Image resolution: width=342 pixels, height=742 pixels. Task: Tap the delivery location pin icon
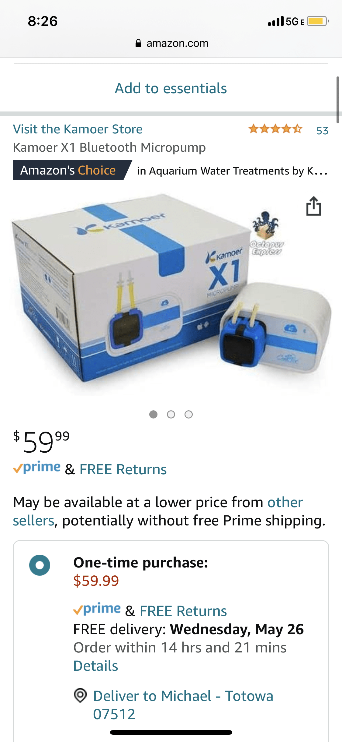pyautogui.click(x=80, y=695)
